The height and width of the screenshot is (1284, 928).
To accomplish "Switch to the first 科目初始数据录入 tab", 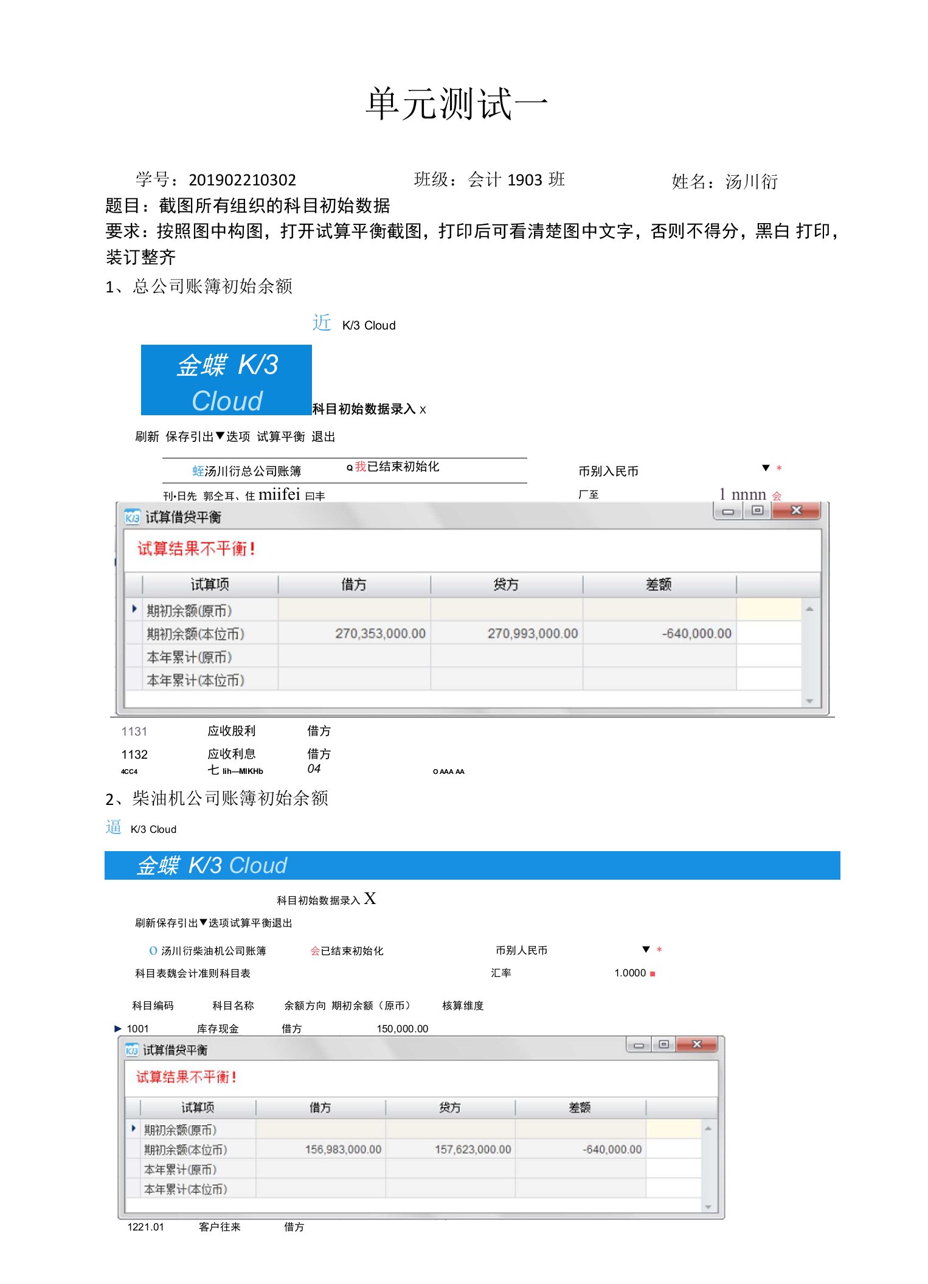I will (x=364, y=409).
